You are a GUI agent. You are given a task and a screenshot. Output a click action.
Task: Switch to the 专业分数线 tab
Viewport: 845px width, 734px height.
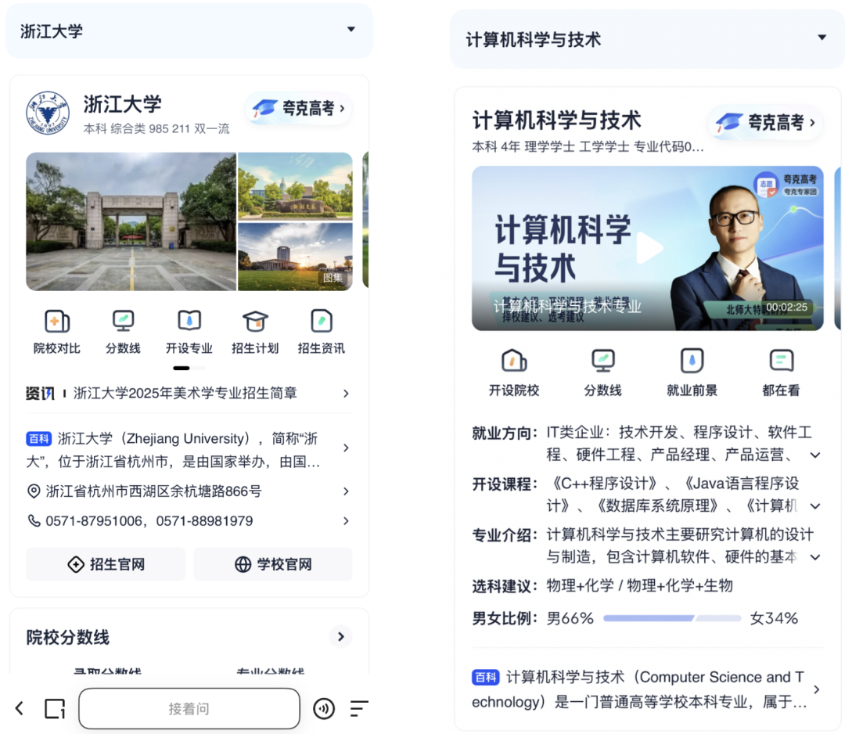pyautogui.click(x=271, y=671)
